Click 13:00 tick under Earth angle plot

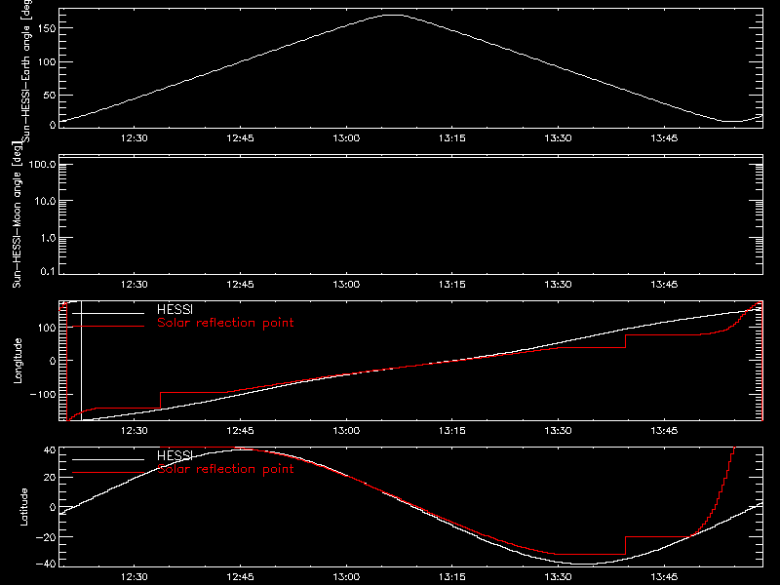[346, 137]
